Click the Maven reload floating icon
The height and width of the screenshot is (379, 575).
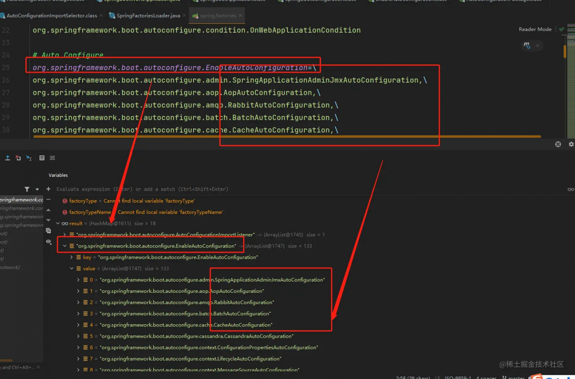(526, 45)
